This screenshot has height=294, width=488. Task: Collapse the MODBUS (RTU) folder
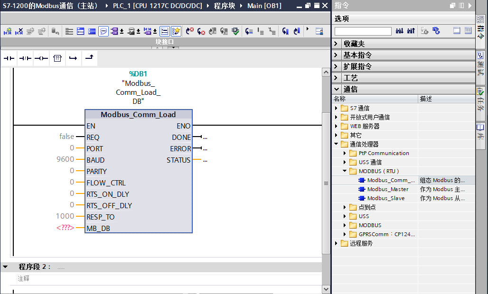[345, 171]
